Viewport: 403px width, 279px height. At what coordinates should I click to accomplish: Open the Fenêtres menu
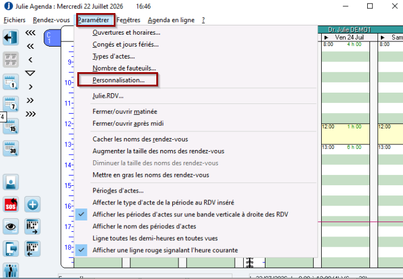(128, 20)
